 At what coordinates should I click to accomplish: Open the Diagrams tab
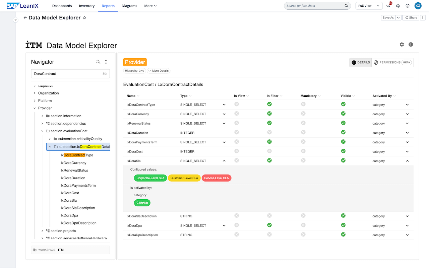129,6
